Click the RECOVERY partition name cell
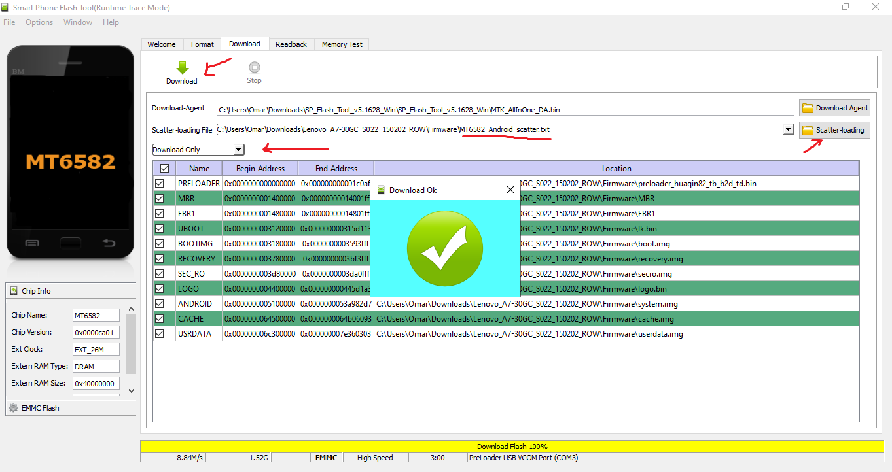 coord(199,259)
